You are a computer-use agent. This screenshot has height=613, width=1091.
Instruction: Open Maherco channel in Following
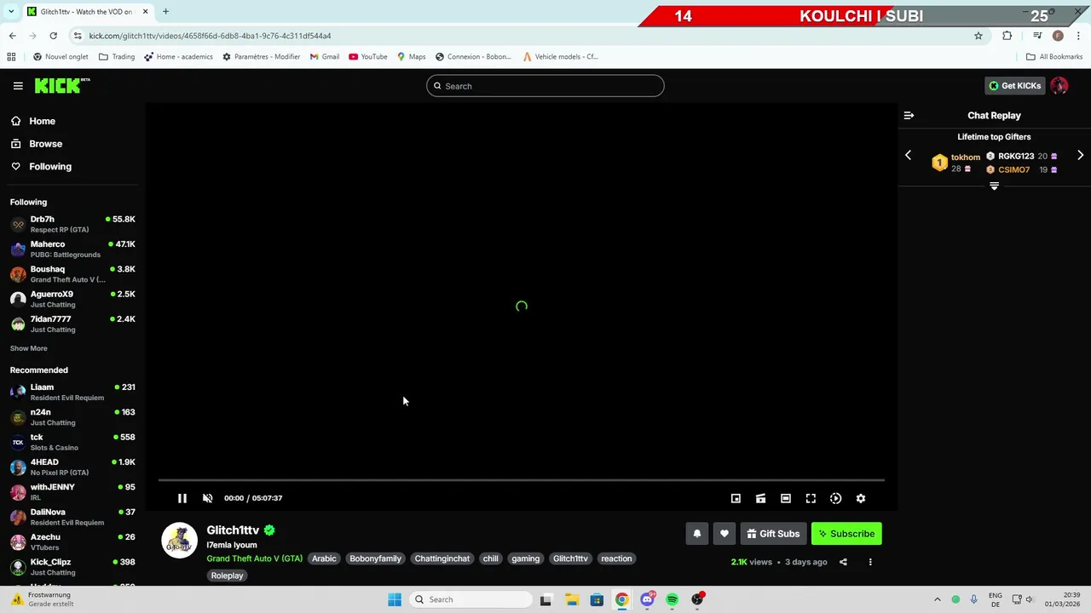pos(72,249)
